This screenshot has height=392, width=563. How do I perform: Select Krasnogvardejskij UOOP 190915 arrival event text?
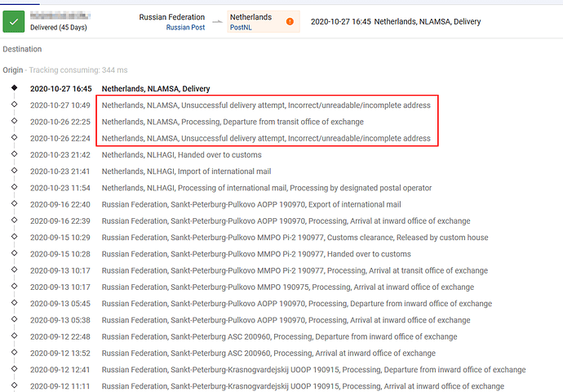(x=303, y=386)
